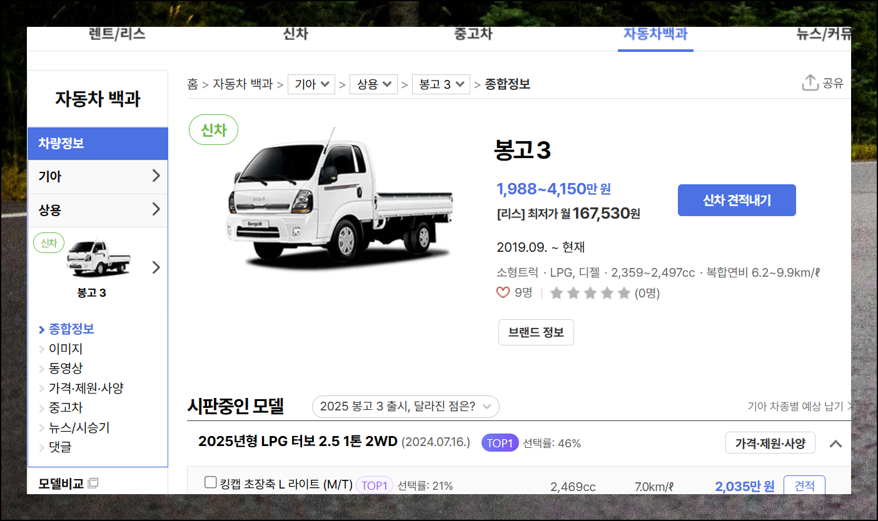878x521 pixels.
Task: Click the 167,530원 lease price text
Action: click(x=606, y=214)
